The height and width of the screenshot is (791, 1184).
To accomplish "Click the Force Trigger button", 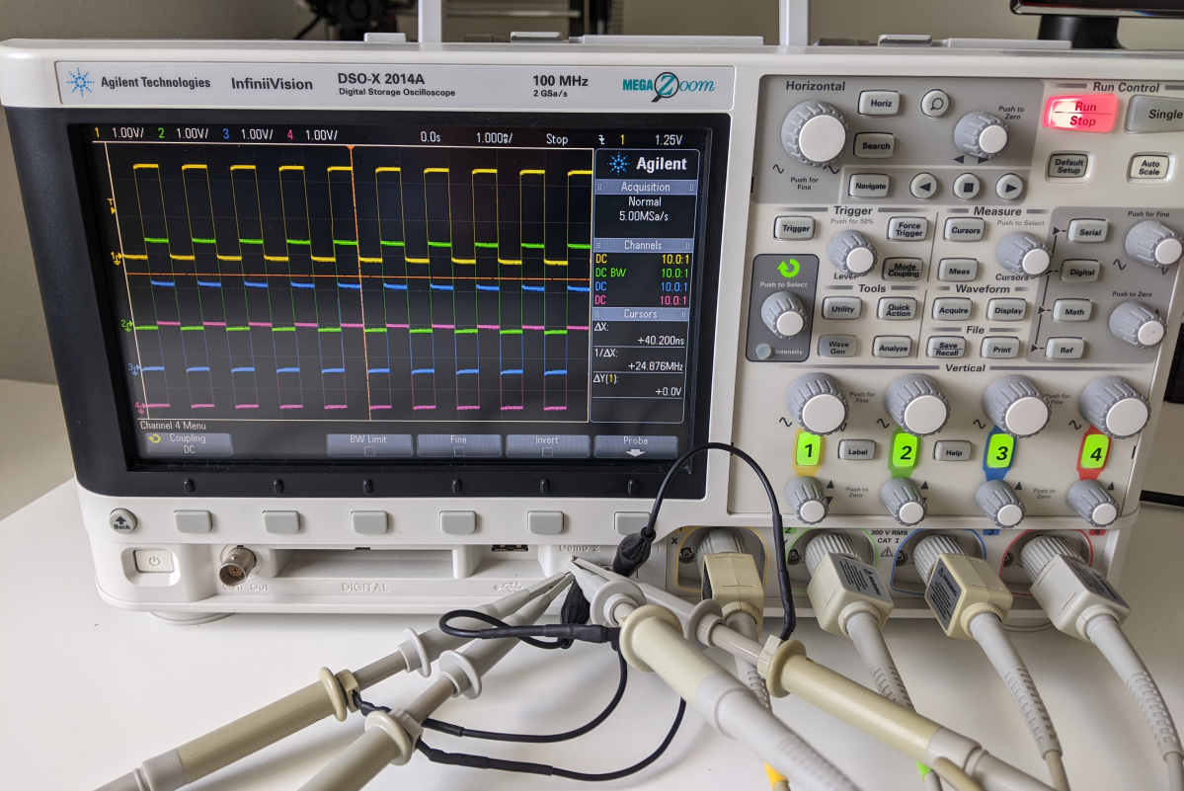I will pos(909,229).
